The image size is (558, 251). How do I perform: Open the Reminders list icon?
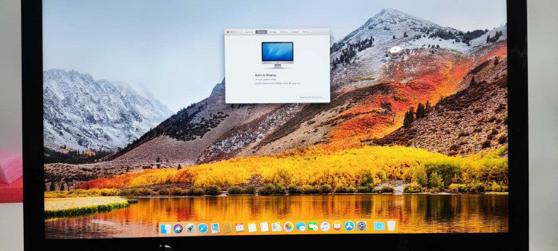[x=264, y=227]
